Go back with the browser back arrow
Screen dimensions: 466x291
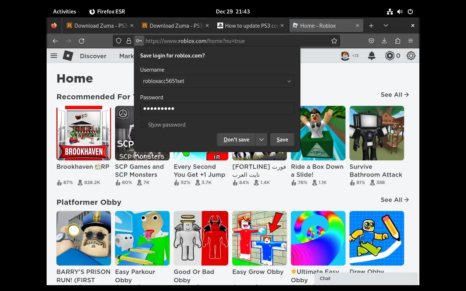coord(55,41)
